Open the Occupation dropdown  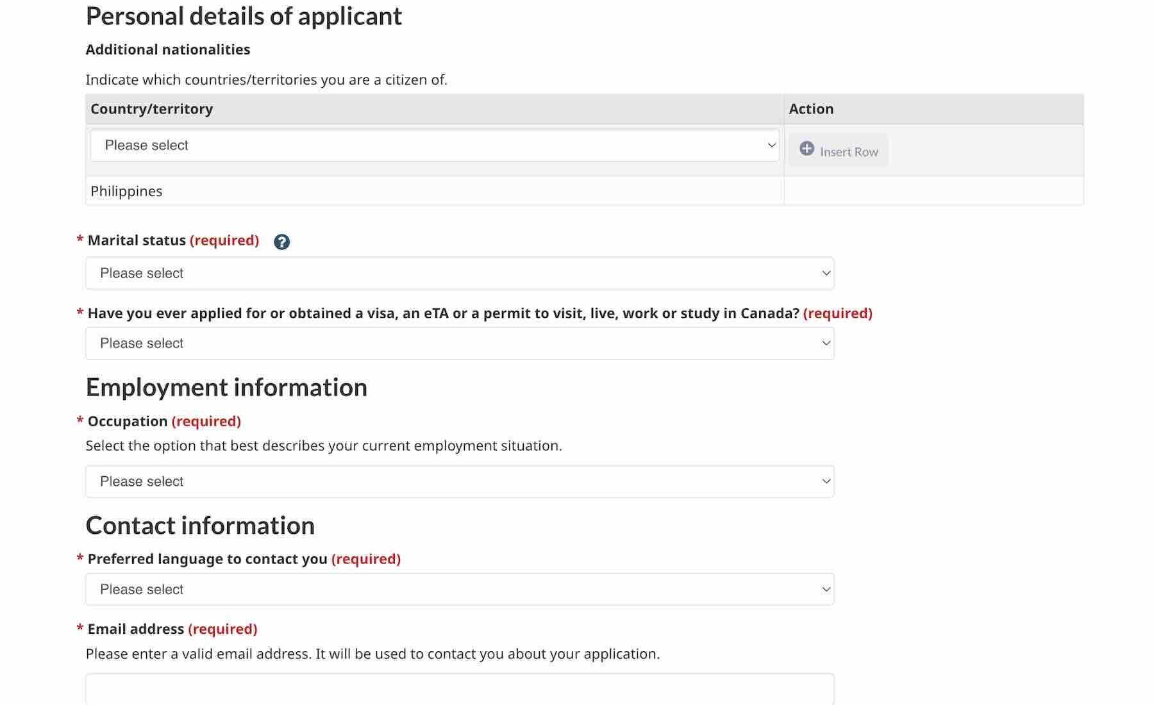(x=459, y=482)
